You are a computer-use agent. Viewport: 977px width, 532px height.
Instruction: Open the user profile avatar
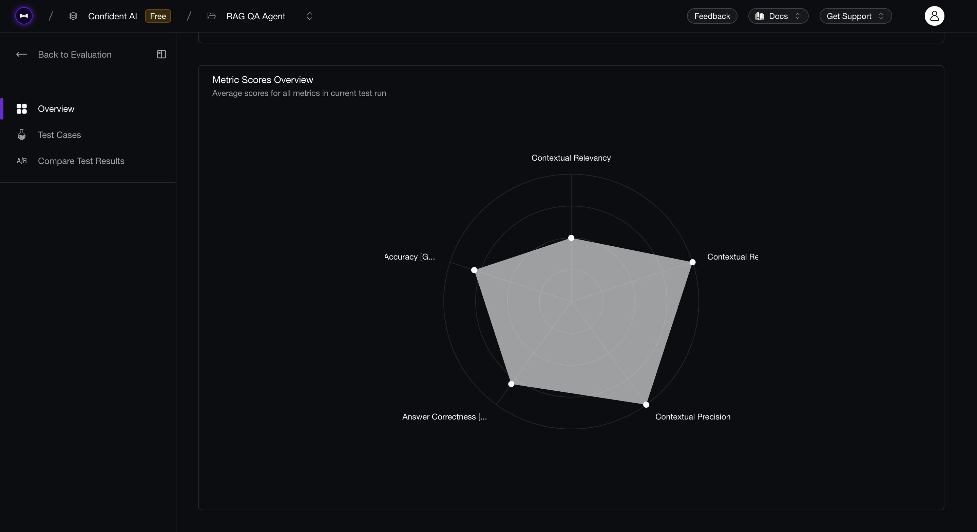point(934,16)
